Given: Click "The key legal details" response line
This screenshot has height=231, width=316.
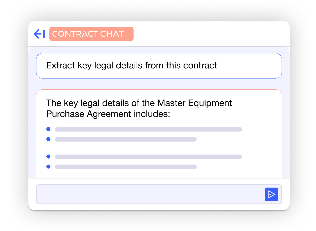Looking at the screenshot, I should coord(139,103).
